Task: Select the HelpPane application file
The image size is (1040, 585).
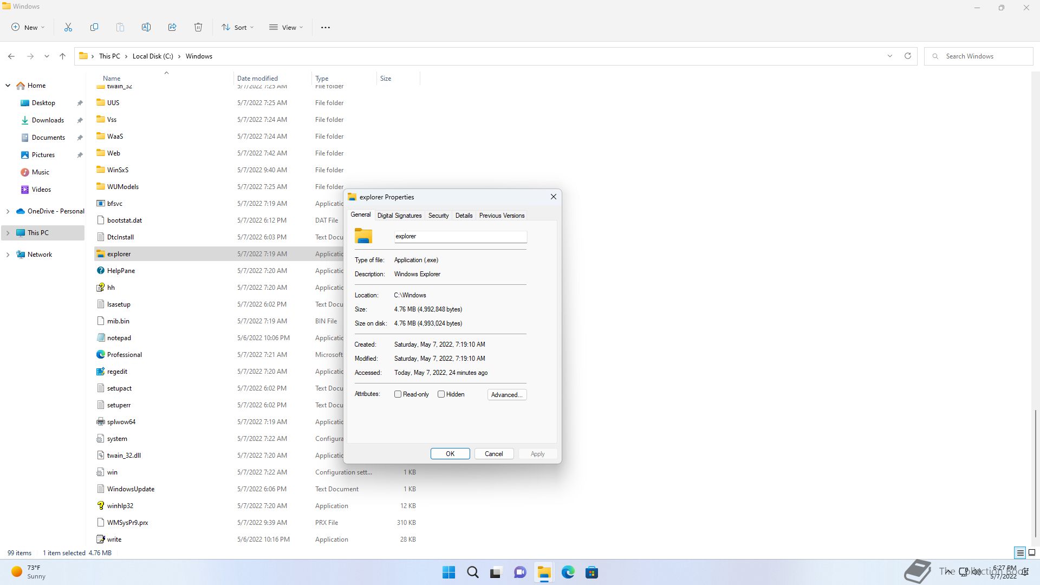Action: (121, 271)
